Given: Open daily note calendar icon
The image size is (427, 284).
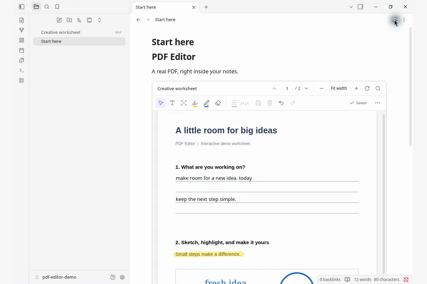Looking at the screenshot, I should (22, 50).
